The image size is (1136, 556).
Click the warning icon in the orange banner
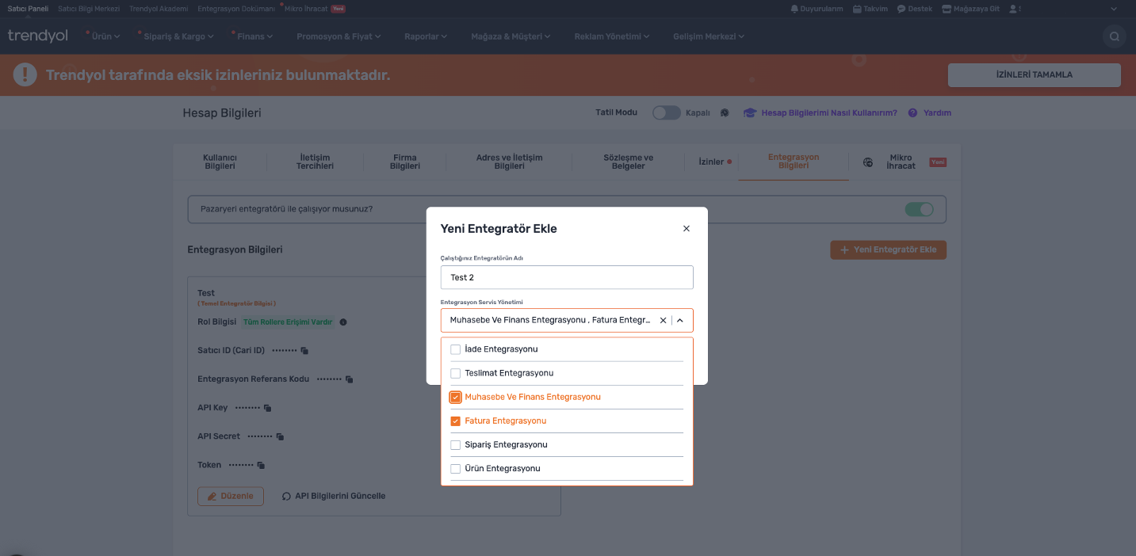[25, 75]
